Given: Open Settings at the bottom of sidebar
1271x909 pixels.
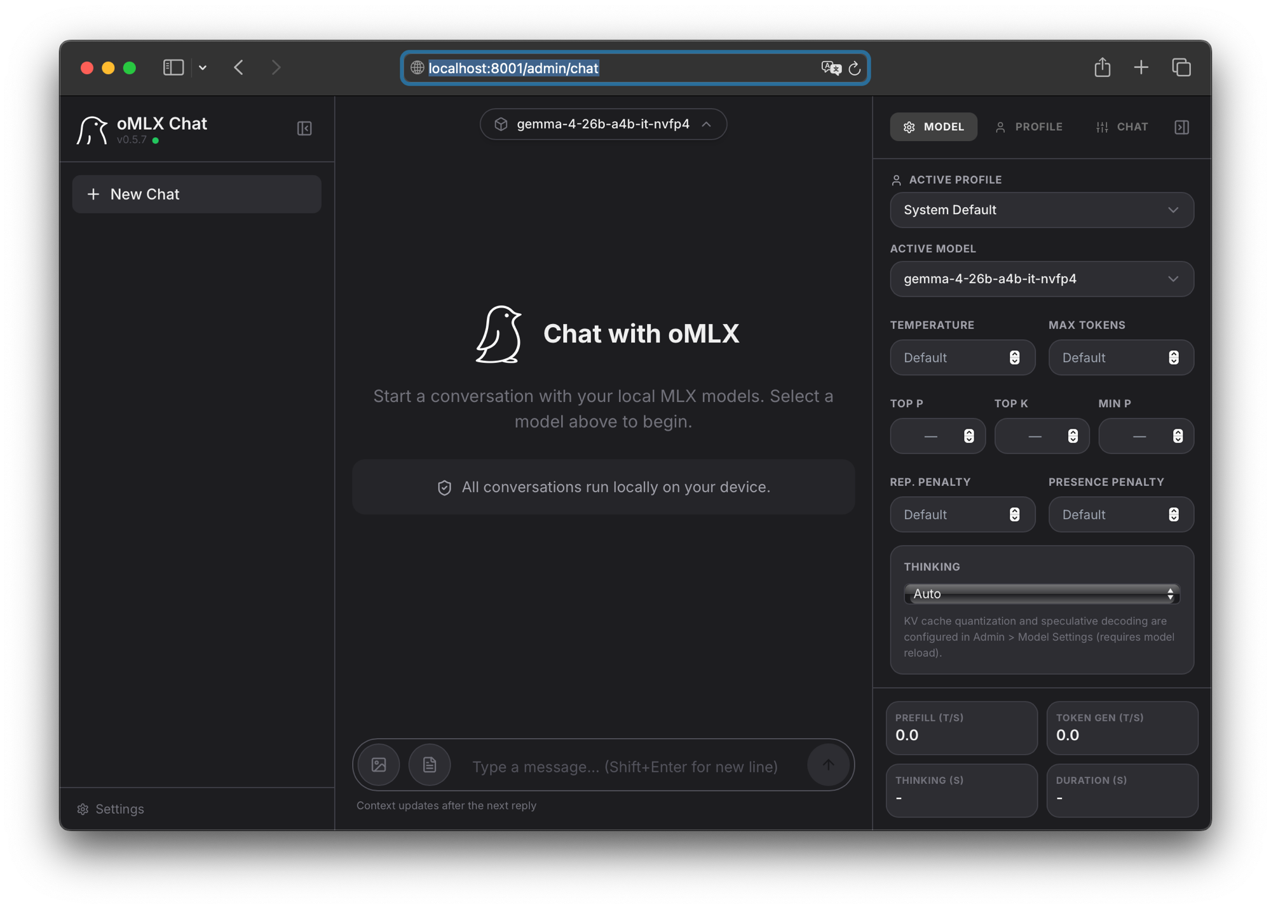Looking at the screenshot, I should pos(111,809).
